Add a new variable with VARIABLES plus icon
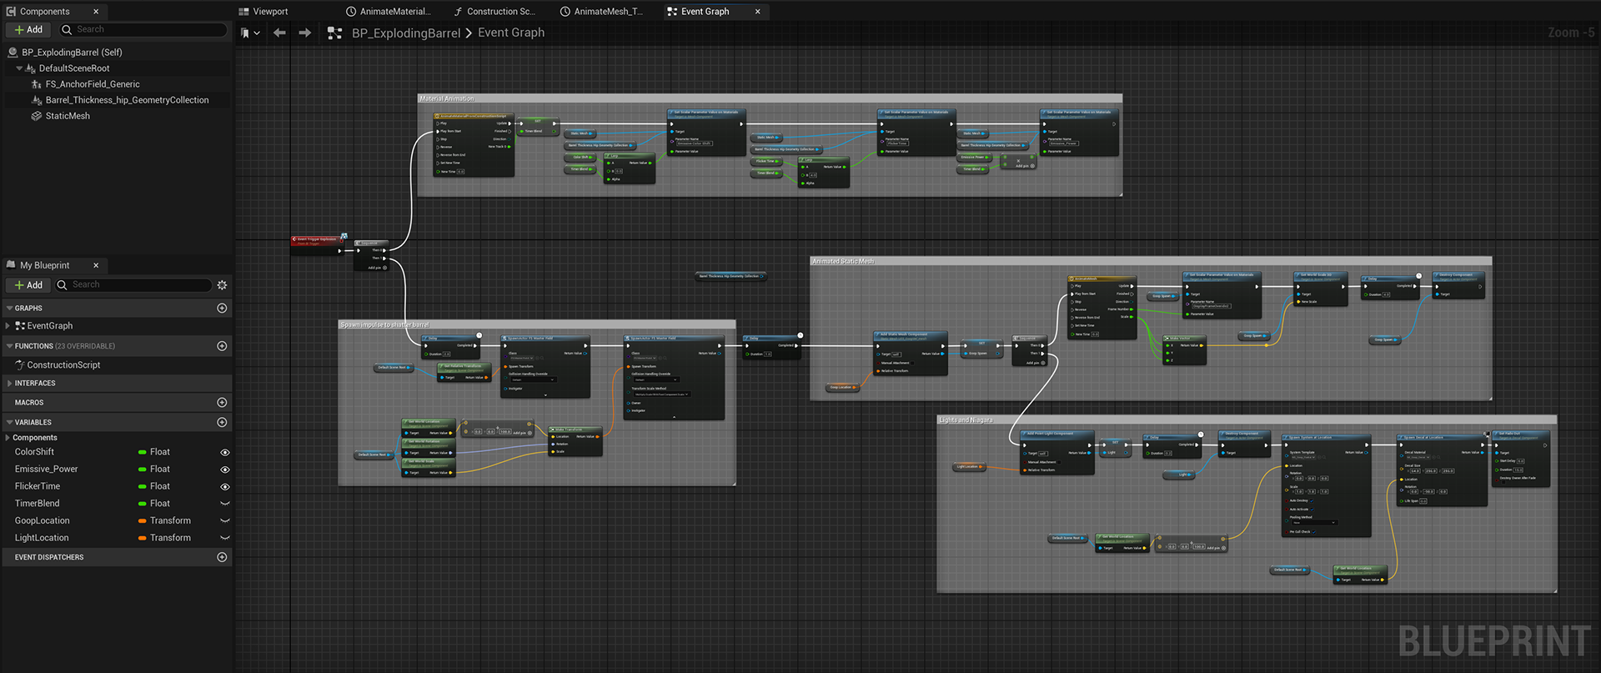Screen dimensions: 1601x673 click(222, 423)
